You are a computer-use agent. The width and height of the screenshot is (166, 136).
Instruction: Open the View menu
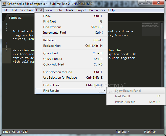(49, 10)
